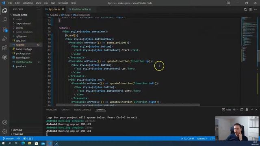This screenshot has width=260, height=146.
Task: Expand the .expo folder
Action: click(19, 19)
